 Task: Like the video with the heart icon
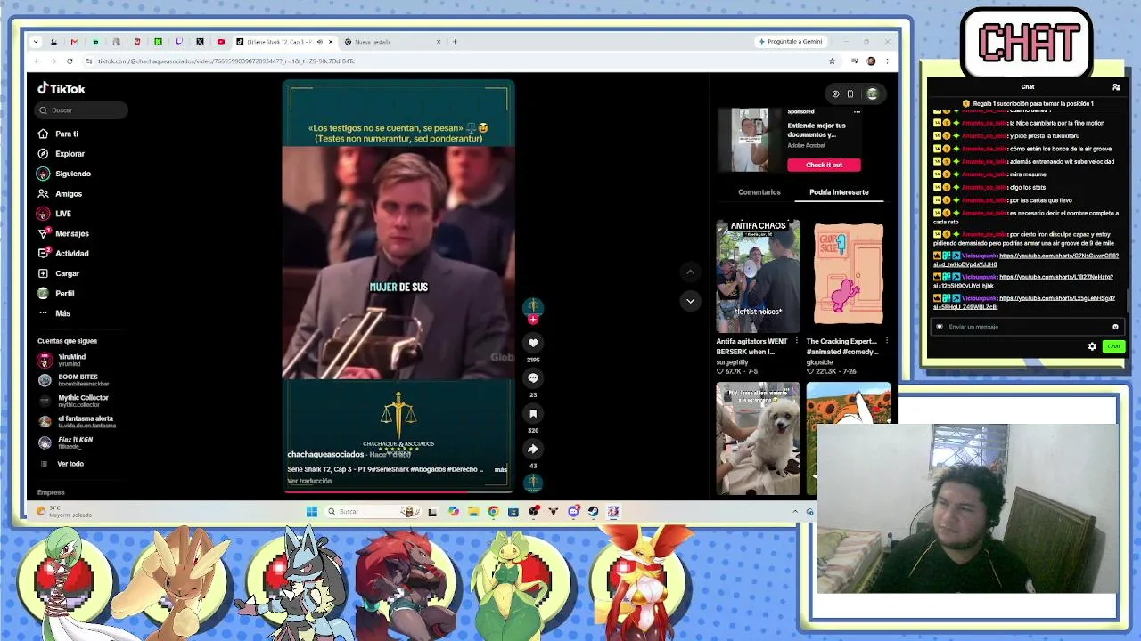(533, 343)
